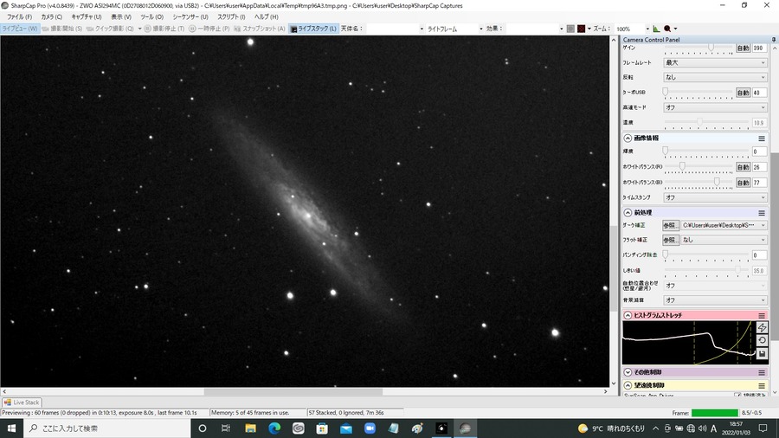Open Cortana circle icon on taskbar
The image size is (779, 438).
pos(203,428)
